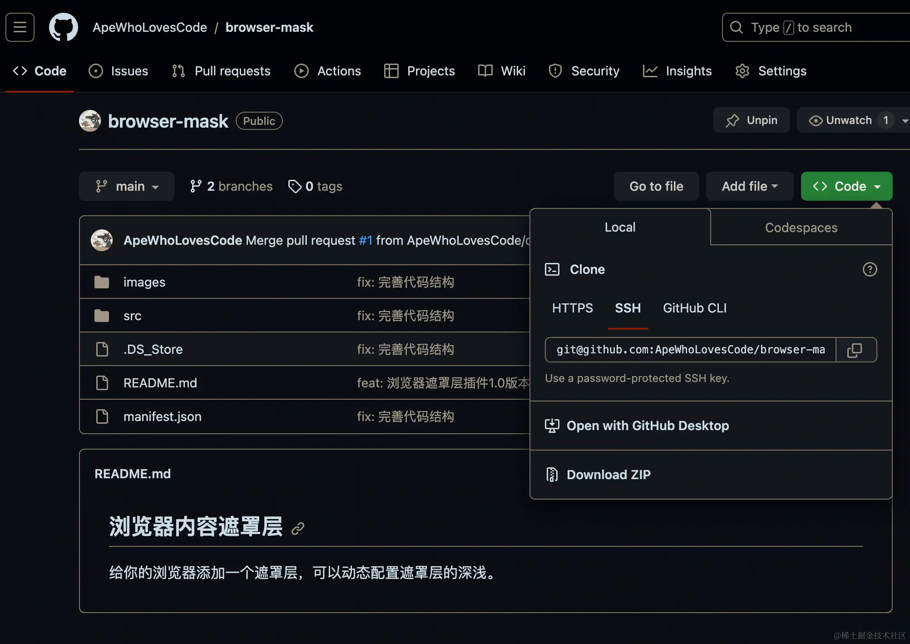Click the browser-mask repository avatar
Screen dimensions: 910x644
(x=90, y=121)
